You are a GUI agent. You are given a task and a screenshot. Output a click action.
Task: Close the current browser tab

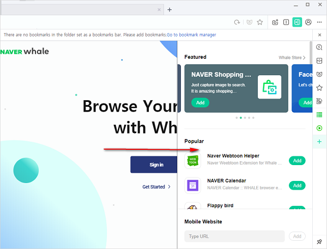[x=159, y=9]
